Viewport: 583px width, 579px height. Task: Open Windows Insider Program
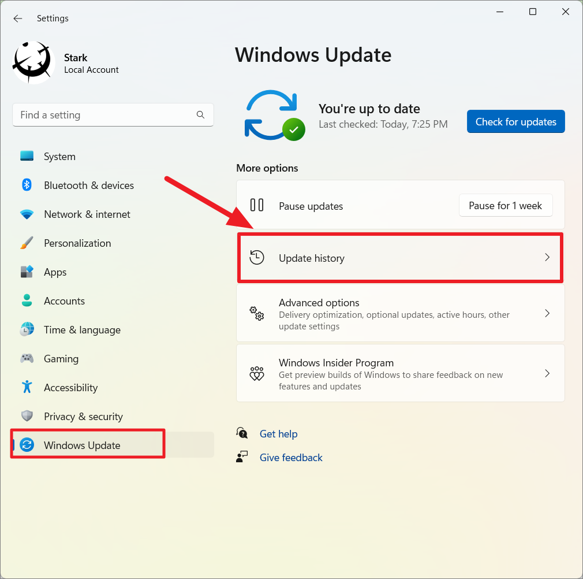point(401,373)
